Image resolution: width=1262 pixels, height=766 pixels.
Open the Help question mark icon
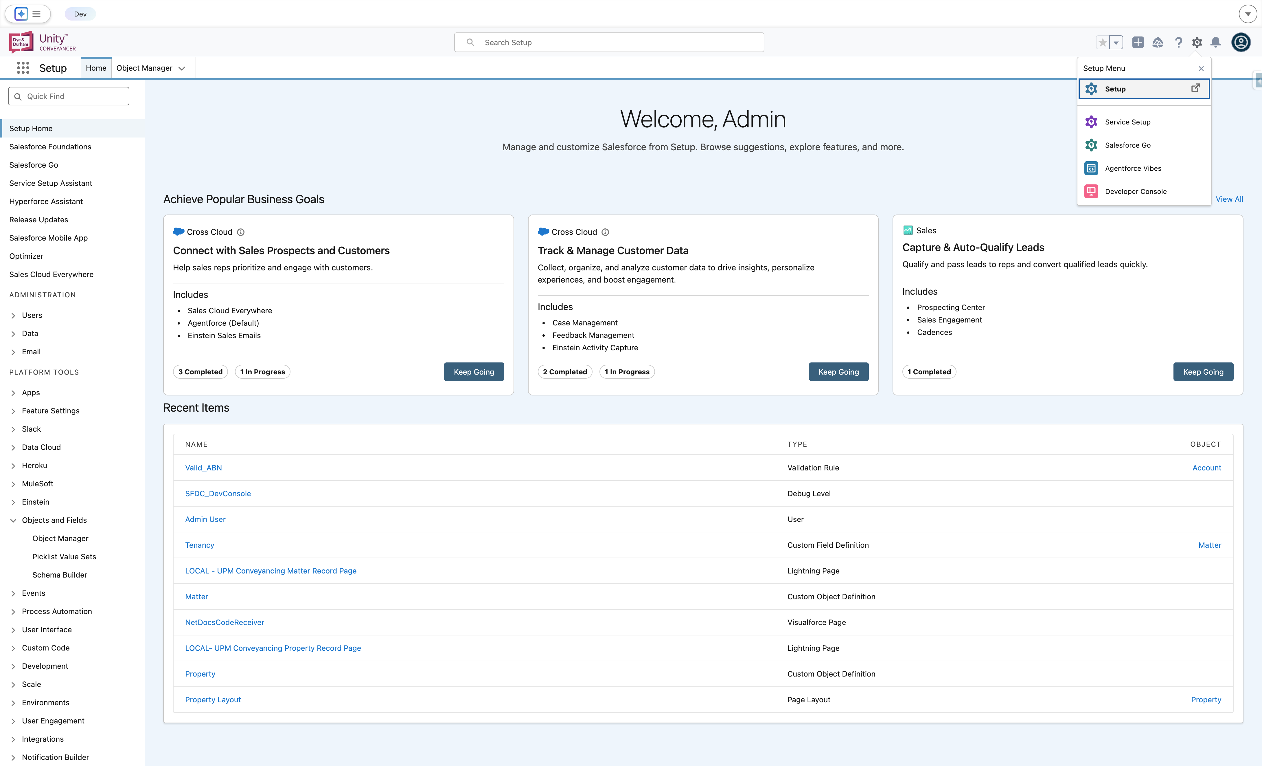click(1178, 43)
